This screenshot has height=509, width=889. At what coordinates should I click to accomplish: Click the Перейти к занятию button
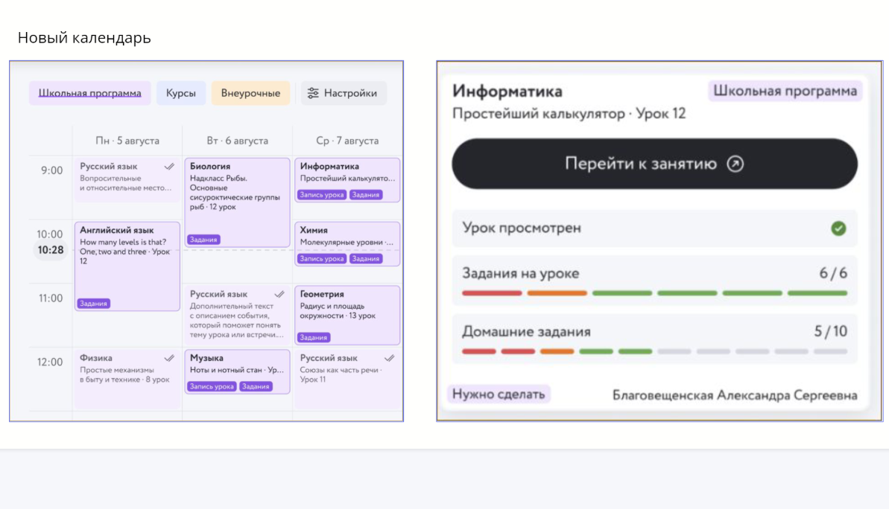click(655, 164)
